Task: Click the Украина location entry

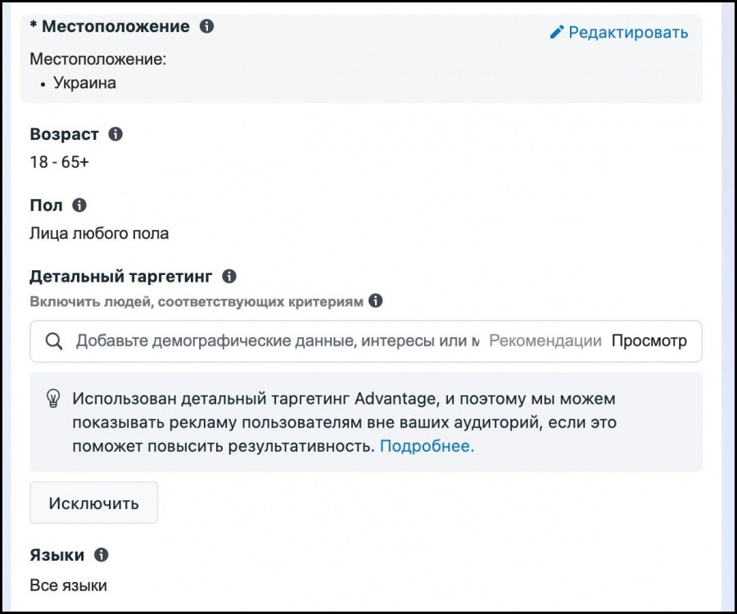Action: pyautogui.click(x=85, y=83)
